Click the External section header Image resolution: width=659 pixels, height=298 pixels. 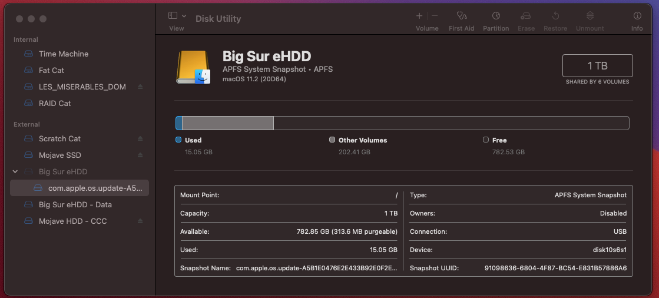(27, 124)
